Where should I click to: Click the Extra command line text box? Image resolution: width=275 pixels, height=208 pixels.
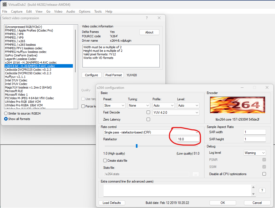point(177,190)
